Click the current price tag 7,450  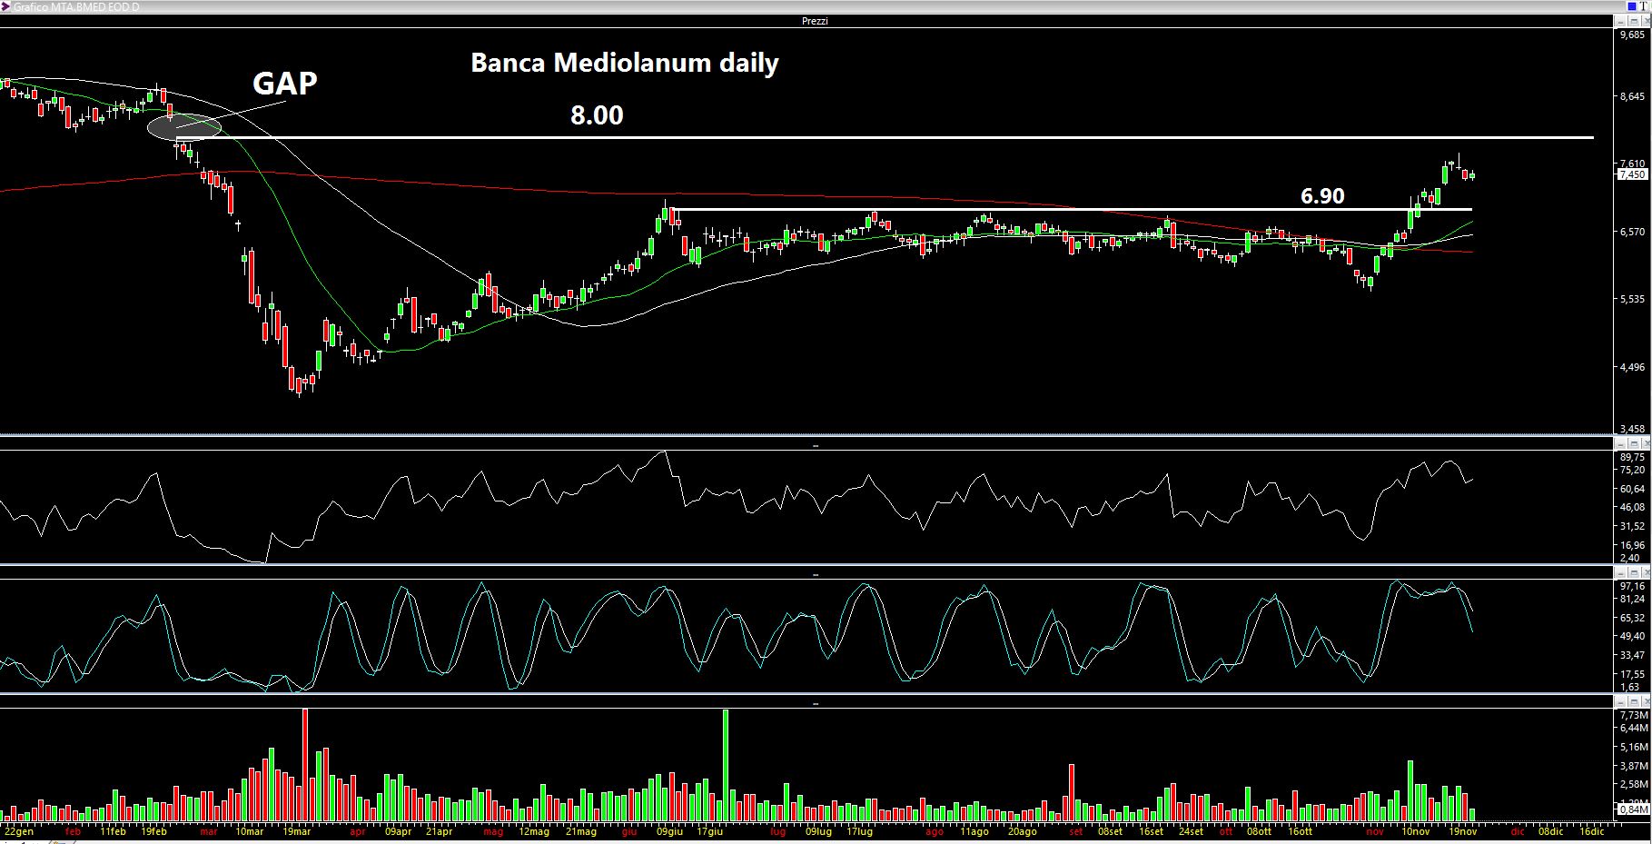pyautogui.click(x=1631, y=174)
